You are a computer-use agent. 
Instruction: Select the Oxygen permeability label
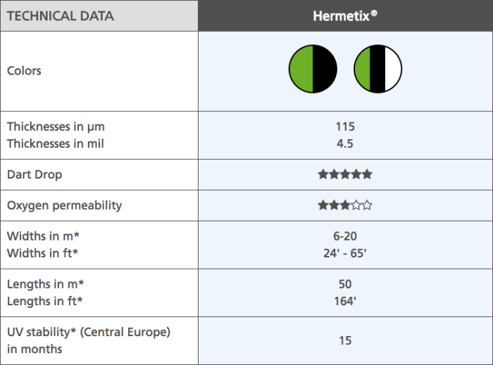(64, 205)
